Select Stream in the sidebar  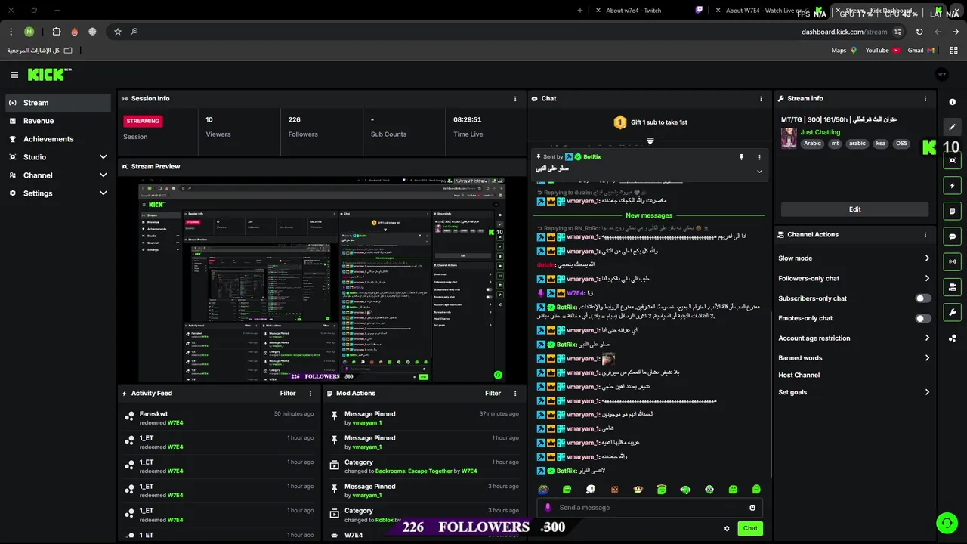coord(57,103)
